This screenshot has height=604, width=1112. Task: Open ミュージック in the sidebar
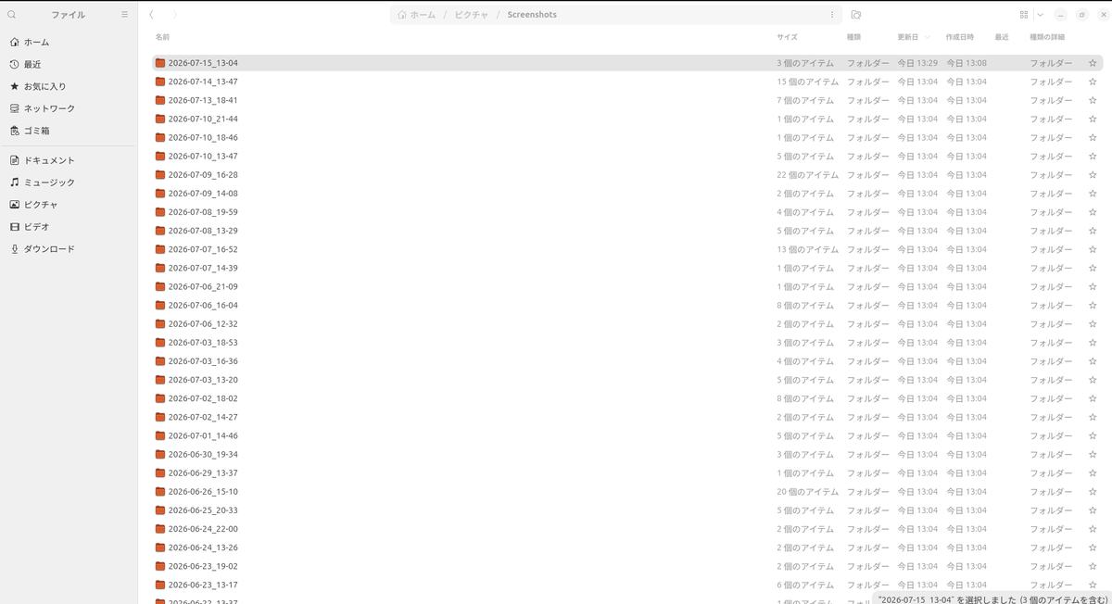point(69,182)
